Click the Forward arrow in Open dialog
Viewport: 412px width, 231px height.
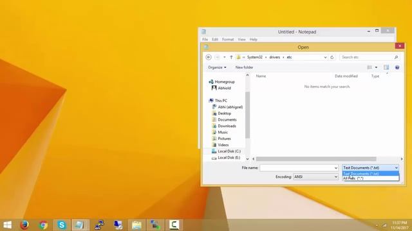click(x=217, y=57)
